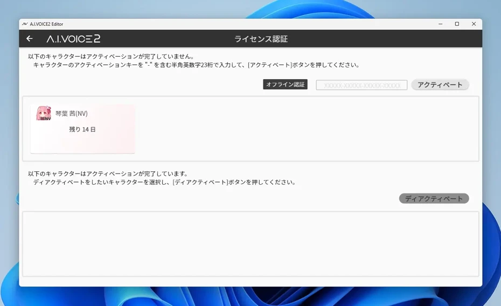The width and height of the screenshot is (501, 306).
Task: Click the アクティベート button
Action: pos(440,85)
